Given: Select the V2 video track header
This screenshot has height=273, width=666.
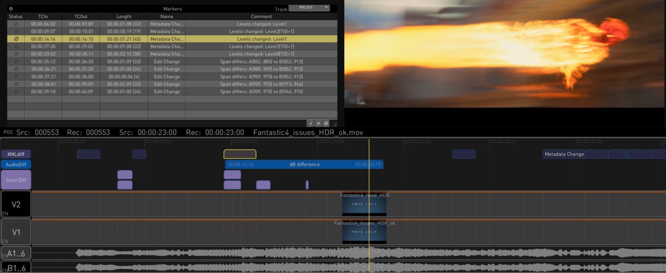Looking at the screenshot, I should click(16, 204).
